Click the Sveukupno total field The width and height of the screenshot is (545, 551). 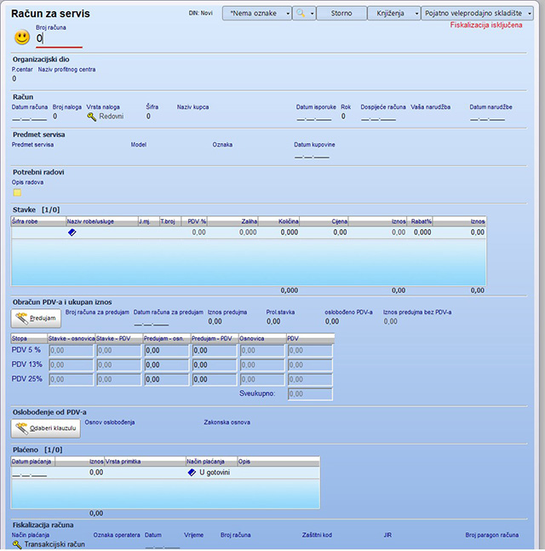310,394
